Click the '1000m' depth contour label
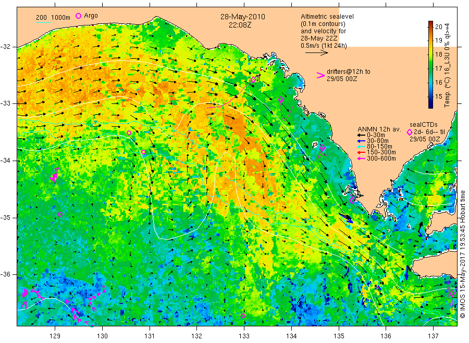469x343 pixels. point(61,18)
